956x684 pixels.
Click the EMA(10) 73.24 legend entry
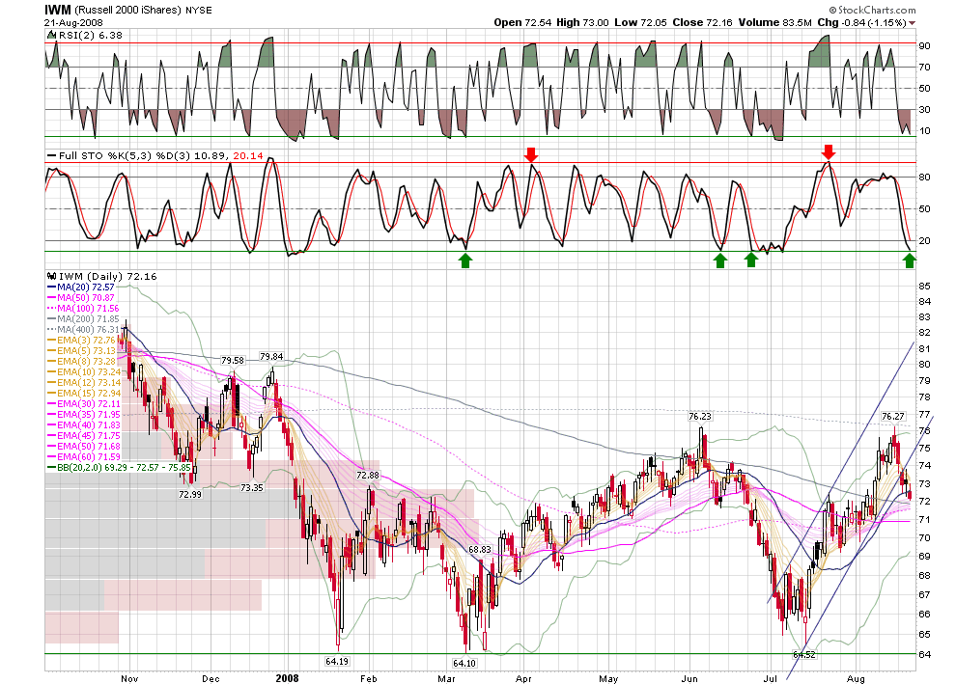coord(84,372)
